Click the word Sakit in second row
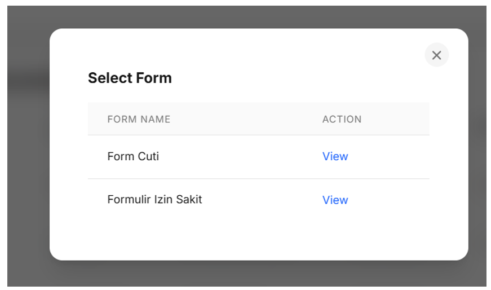 [189, 199]
